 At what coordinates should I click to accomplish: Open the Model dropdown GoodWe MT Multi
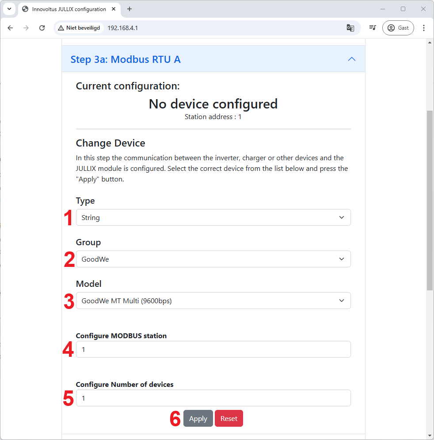click(213, 301)
